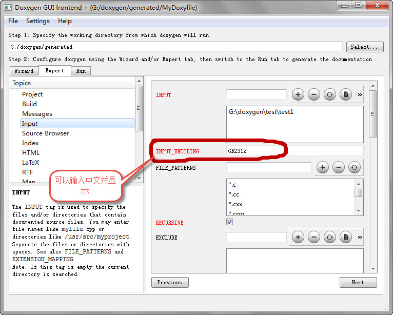Add a pattern with FILE_PATTERNS plus button
Image resolution: width=393 pixels, height=315 pixels.
323,167
